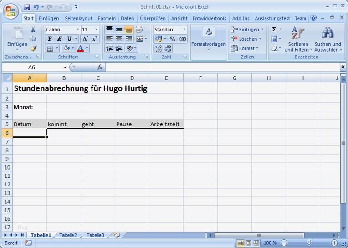Zoom out with the minus button
The image size is (348, 248).
click(284, 243)
